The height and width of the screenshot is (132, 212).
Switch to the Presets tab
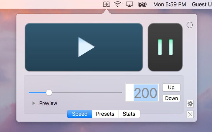coord(105,114)
